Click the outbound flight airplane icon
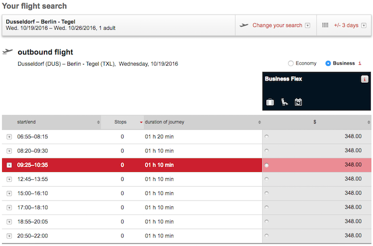 [7, 51]
